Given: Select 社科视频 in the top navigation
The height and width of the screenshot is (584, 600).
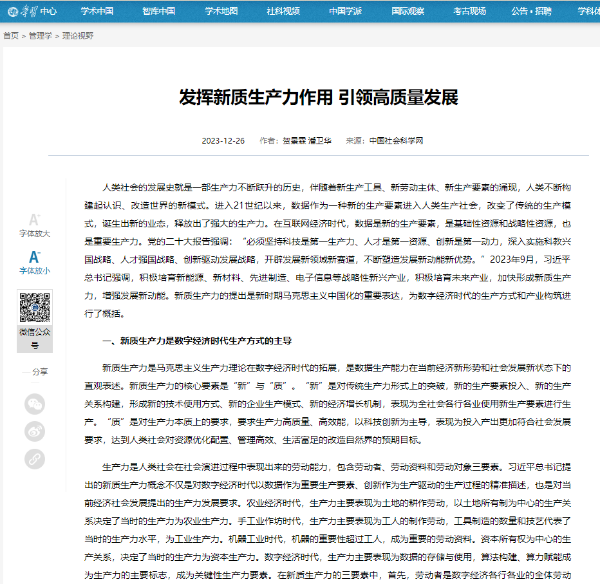Looking at the screenshot, I should point(283,11).
